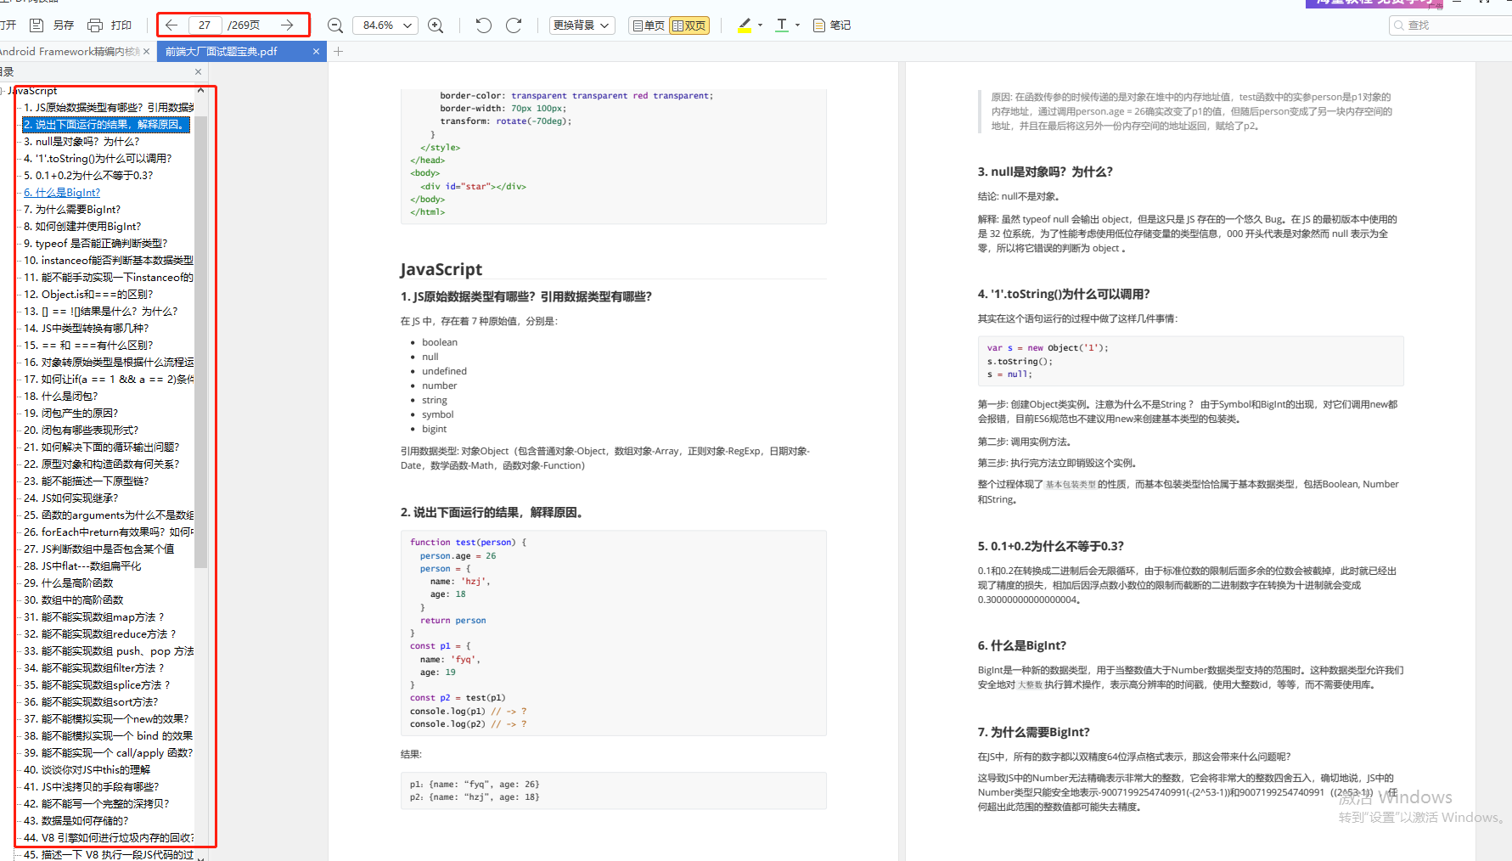Open the zoom percentage dropdown
1512x861 pixels.
pyautogui.click(x=385, y=25)
